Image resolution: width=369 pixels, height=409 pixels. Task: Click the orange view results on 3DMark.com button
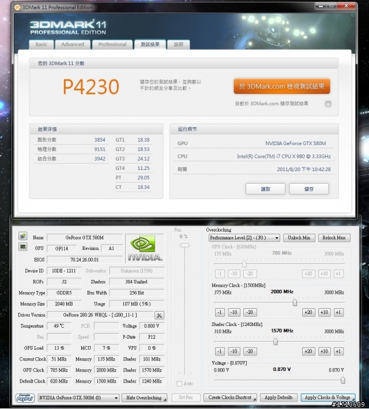point(282,86)
